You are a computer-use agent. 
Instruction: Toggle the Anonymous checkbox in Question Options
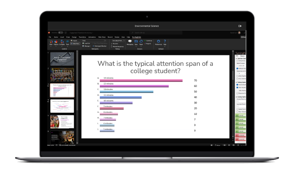tap(236, 61)
